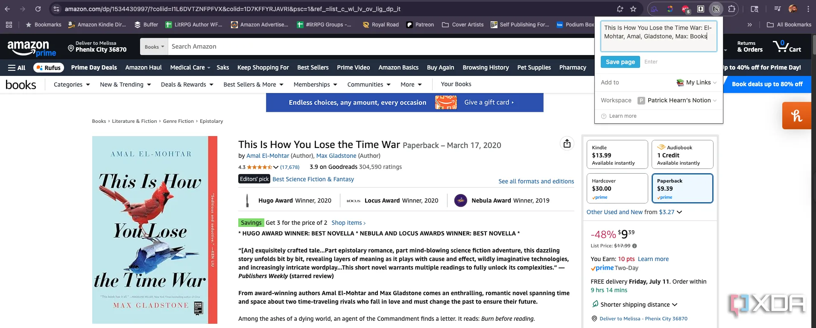Select the Kindle format option
Viewport: 816px width, 328px height.
617,155
